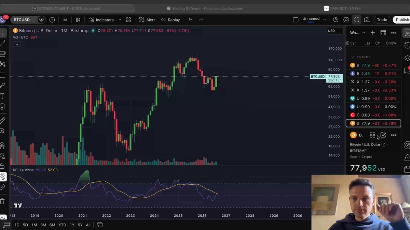Select the 1D range tab
The height and width of the screenshot is (230, 410).
click(17, 225)
